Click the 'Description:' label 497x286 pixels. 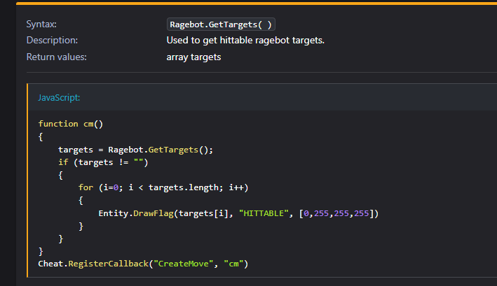[x=52, y=41]
